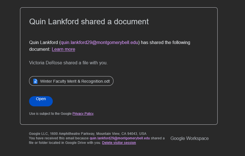Click "You have received this email because" text

point(59,138)
